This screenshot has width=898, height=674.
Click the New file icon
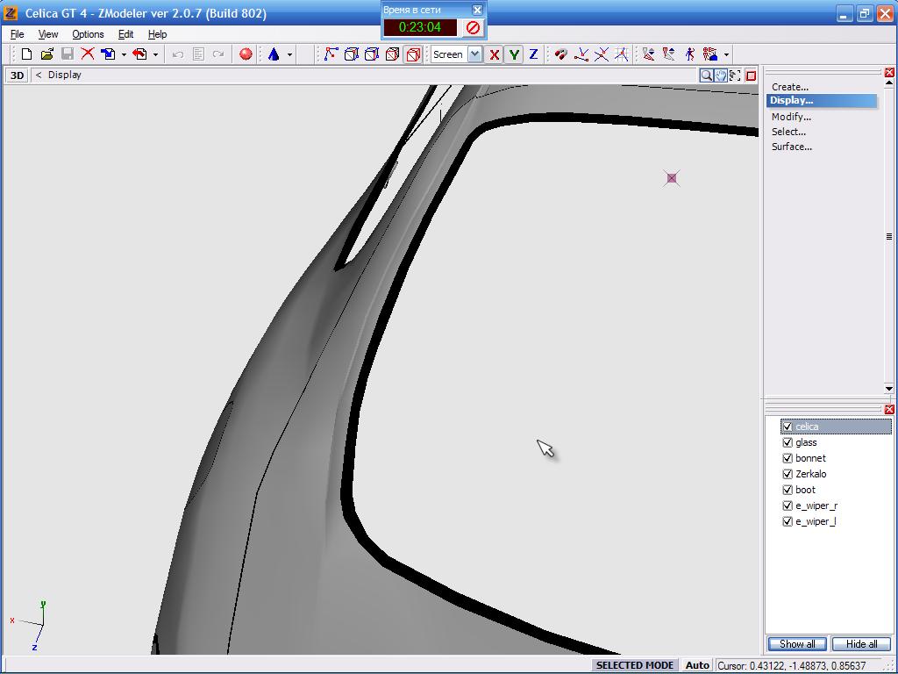click(x=26, y=54)
